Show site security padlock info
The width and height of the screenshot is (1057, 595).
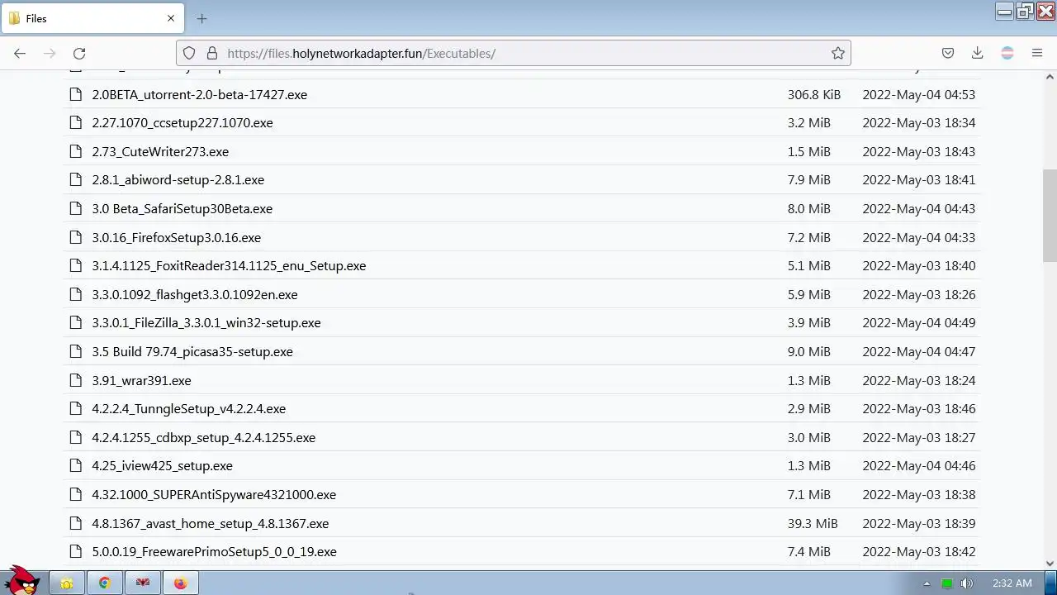(x=212, y=53)
